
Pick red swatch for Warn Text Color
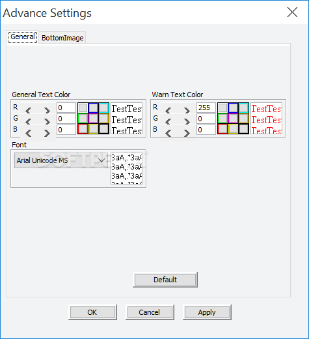pos(222,129)
